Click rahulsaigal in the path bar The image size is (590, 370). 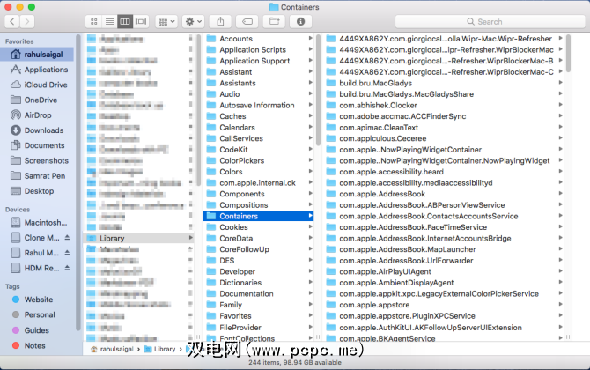[x=112, y=350]
